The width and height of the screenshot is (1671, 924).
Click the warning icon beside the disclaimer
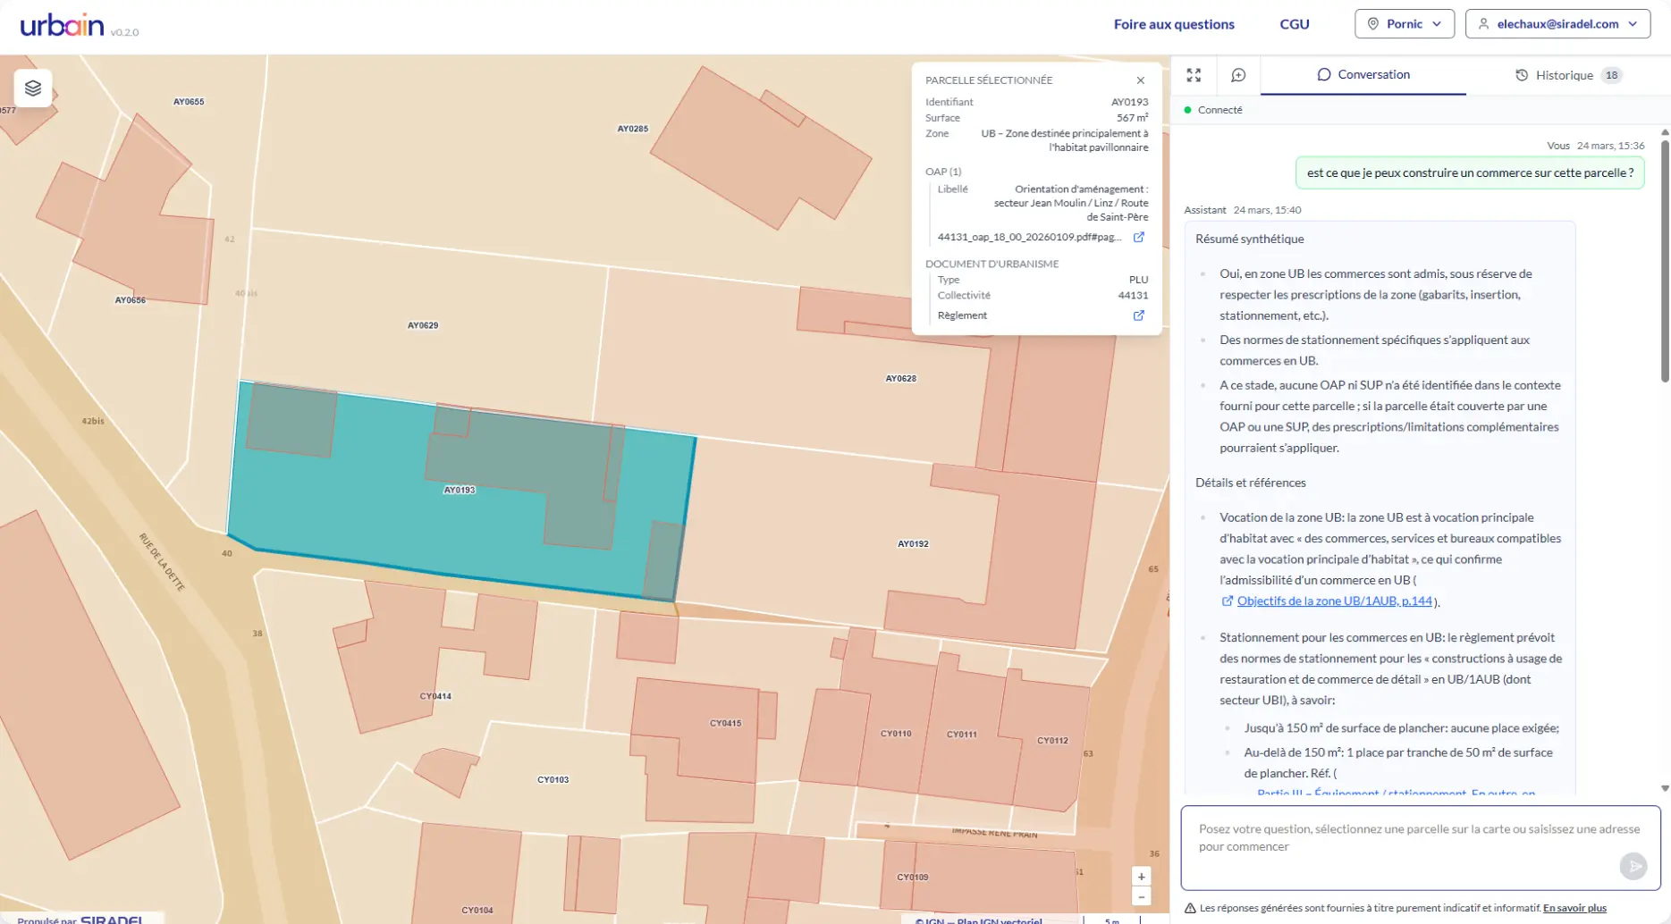(x=1190, y=908)
